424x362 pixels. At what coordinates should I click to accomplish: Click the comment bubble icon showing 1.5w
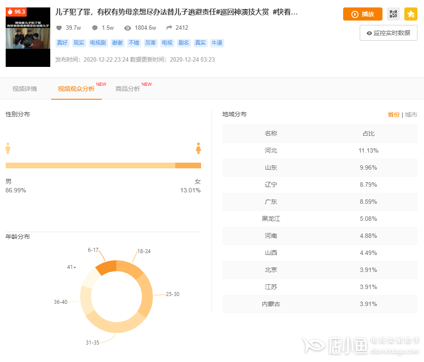(94, 27)
